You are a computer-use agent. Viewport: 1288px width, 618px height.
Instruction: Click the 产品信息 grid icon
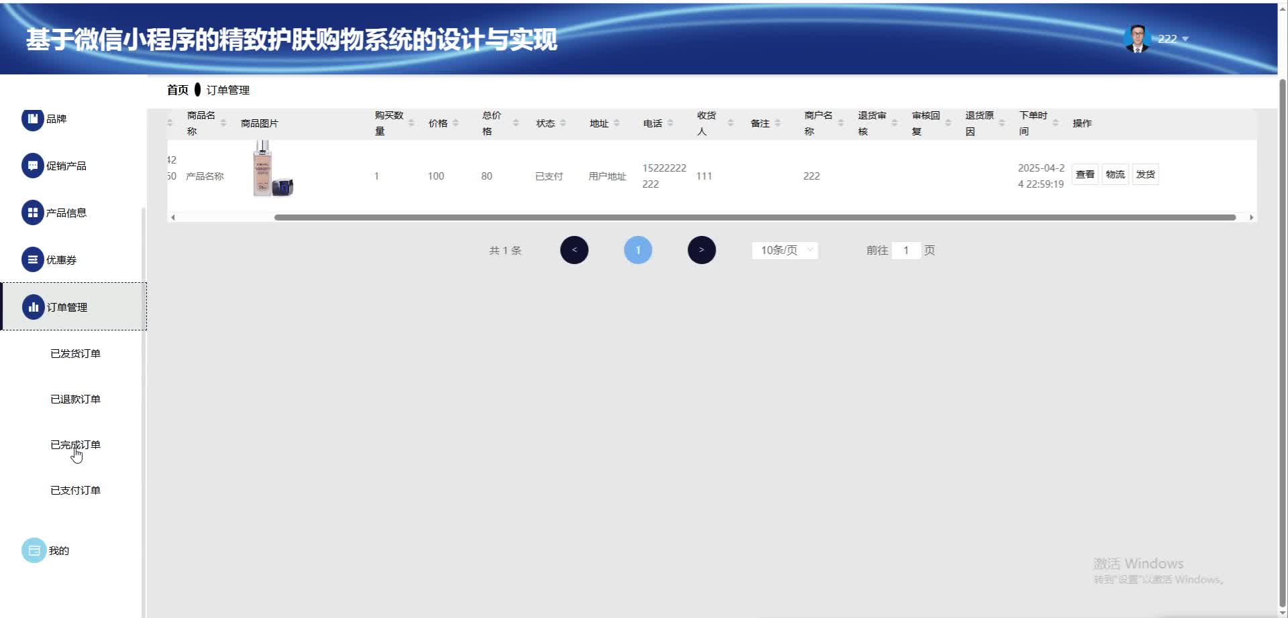tap(33, 212)
